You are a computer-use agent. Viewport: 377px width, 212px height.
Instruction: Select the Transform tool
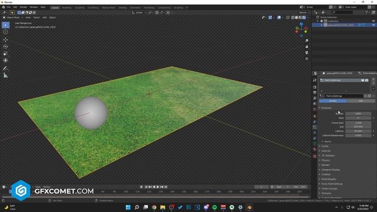point(5,60)
